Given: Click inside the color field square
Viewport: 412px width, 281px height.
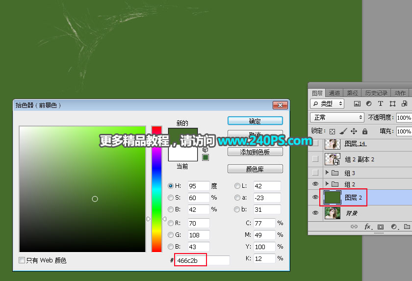Looking at the screenshot, I should point(82,189).
